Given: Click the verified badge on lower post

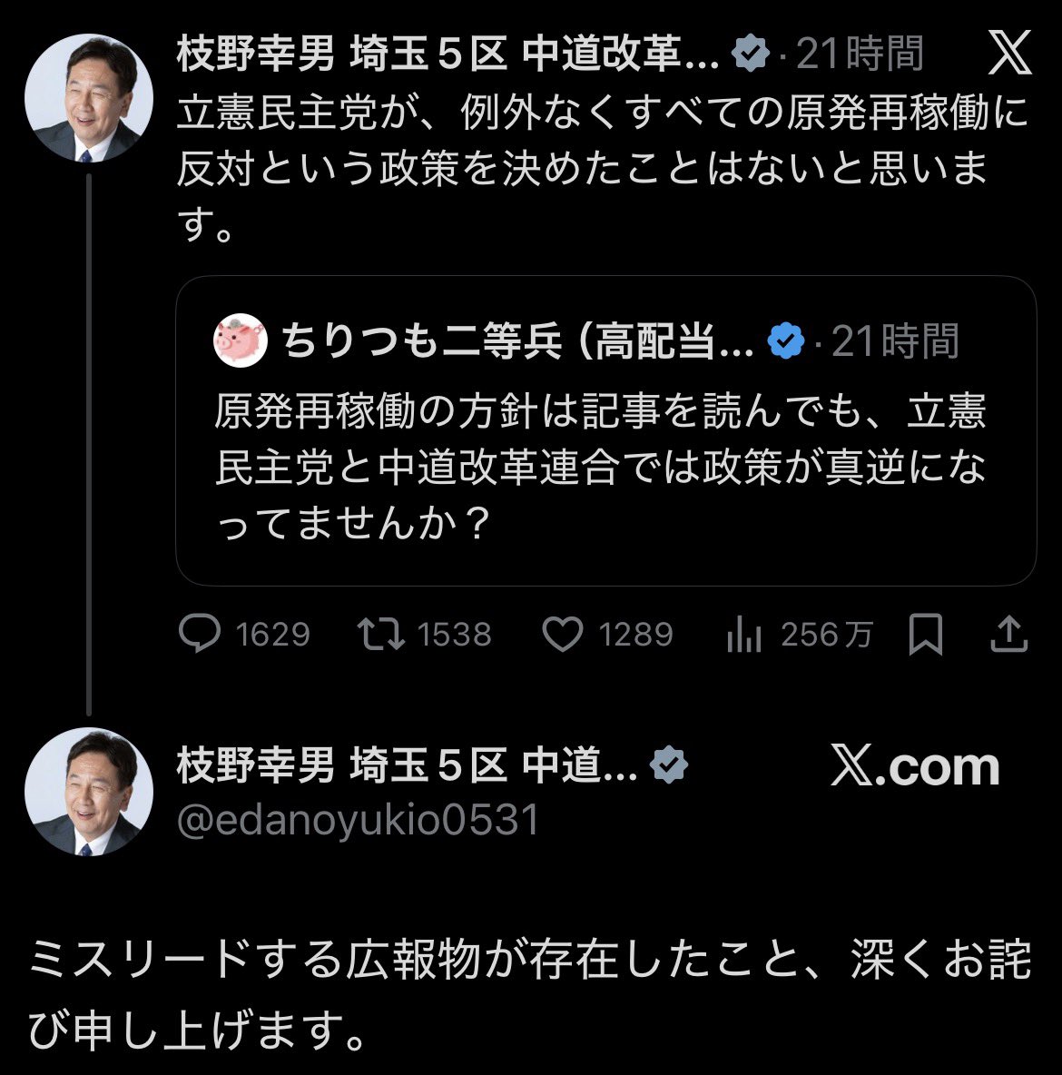Looking at the screenshot, I should coord(669,767).
